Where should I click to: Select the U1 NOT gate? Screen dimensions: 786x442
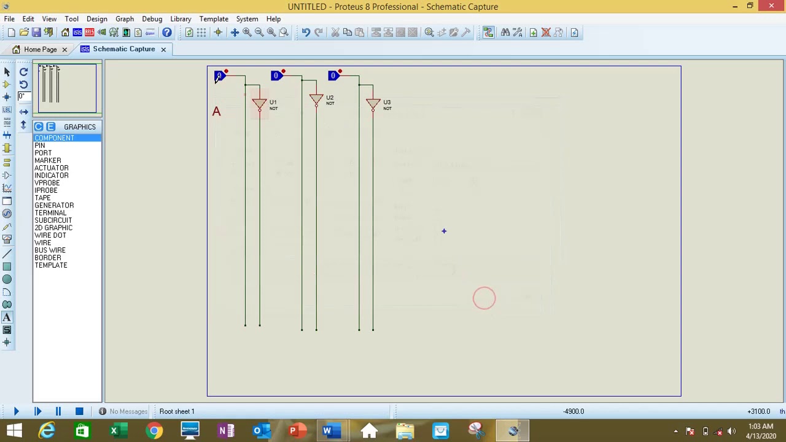point(259,105)
